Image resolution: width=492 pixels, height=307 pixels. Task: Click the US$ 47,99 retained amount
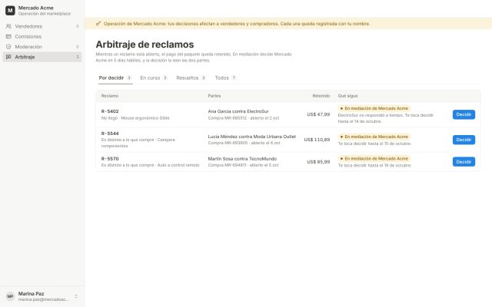pos(318,114)
